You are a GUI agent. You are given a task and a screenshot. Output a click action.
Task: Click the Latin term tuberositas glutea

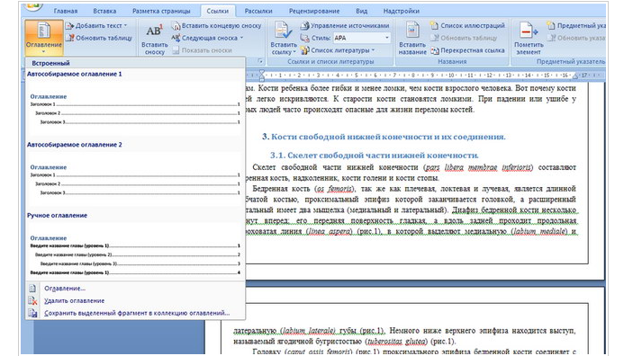397,342
